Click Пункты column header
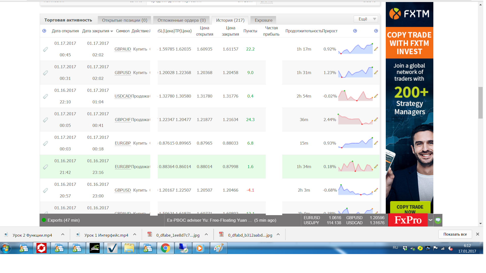Image resolution: width=486 pixels, height=273 pixels. 250,31
